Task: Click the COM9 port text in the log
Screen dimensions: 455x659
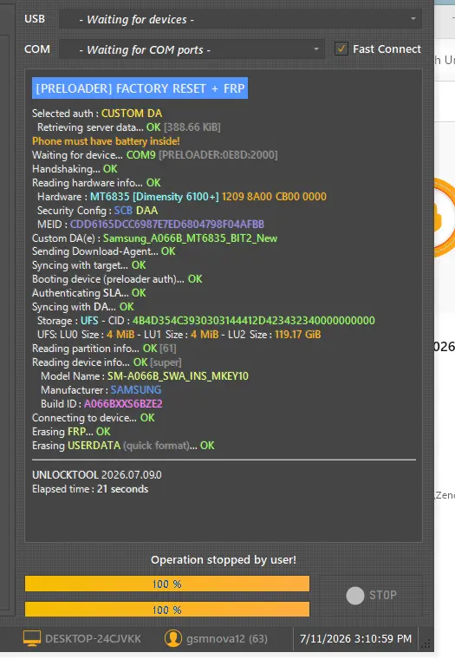Action: 141,155
